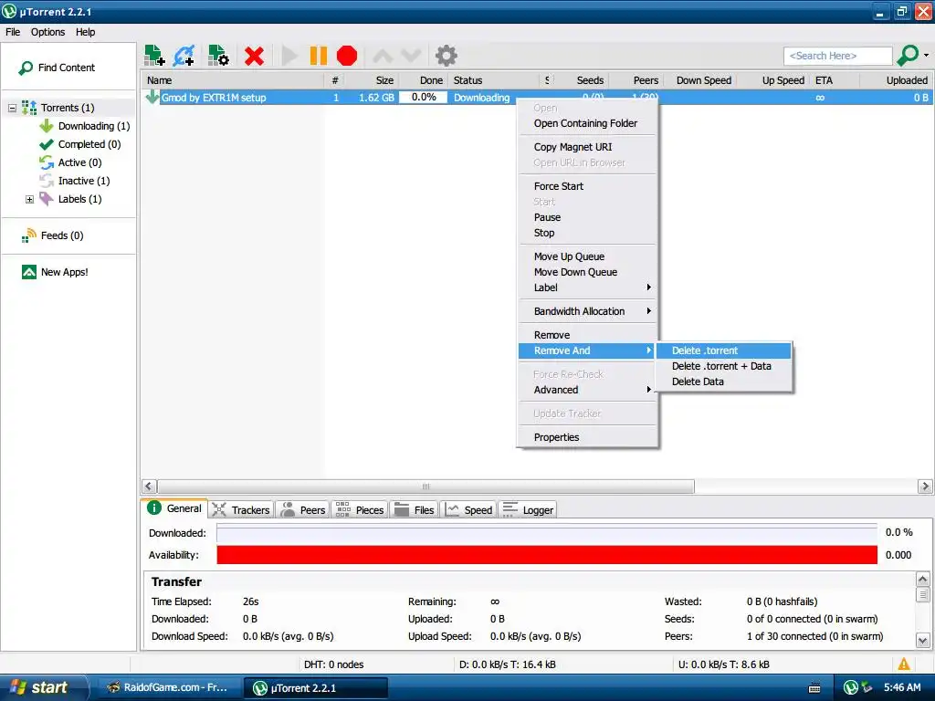Viewport: 935px width, 701px height.
Task: Click the red X Remove toolbar icon
Action: (x=254, y=56)
